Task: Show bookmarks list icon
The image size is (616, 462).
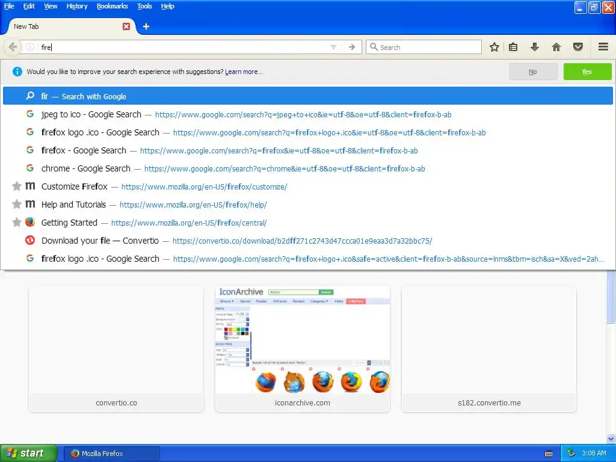Action: [x=513, y=47]
